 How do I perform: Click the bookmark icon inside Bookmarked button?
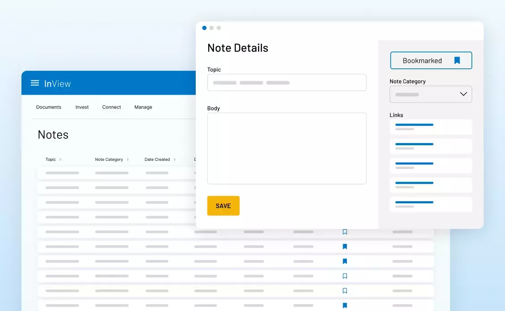pos(457,60)
